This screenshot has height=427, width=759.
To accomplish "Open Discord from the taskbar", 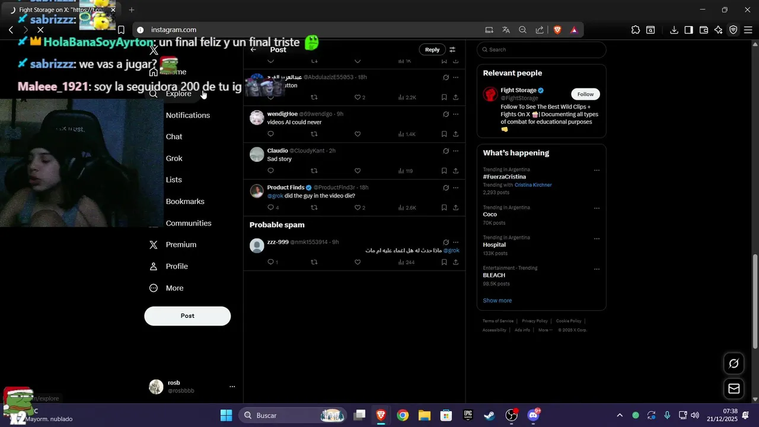I will pyautogui.click(x=533, y=415).
